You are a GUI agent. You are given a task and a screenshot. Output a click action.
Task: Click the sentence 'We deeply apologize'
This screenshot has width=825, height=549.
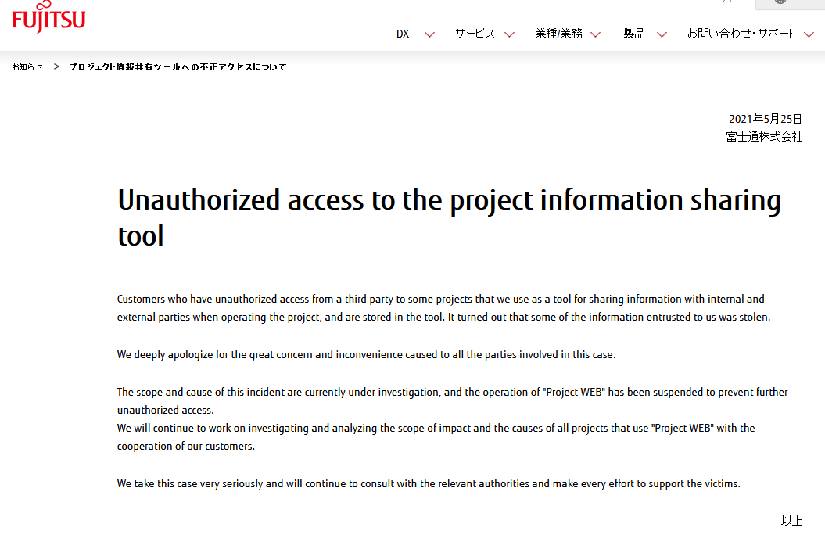(366, 354)
